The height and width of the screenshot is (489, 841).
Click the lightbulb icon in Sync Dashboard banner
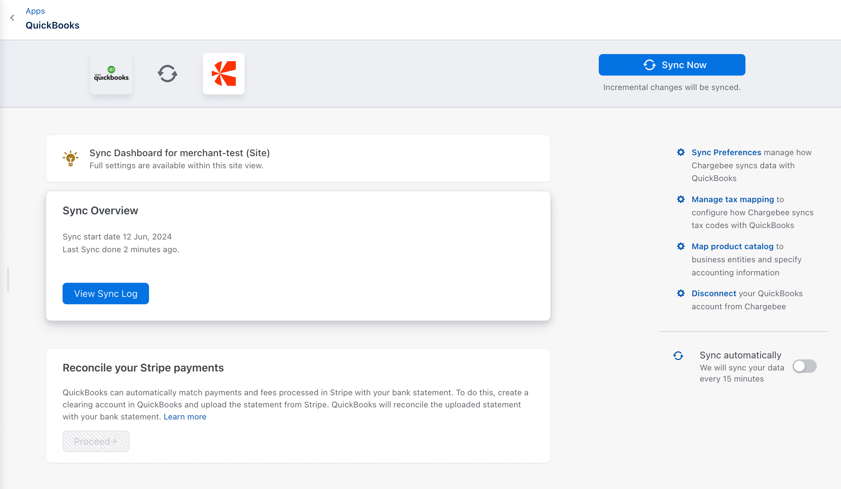tap(71, 159)
